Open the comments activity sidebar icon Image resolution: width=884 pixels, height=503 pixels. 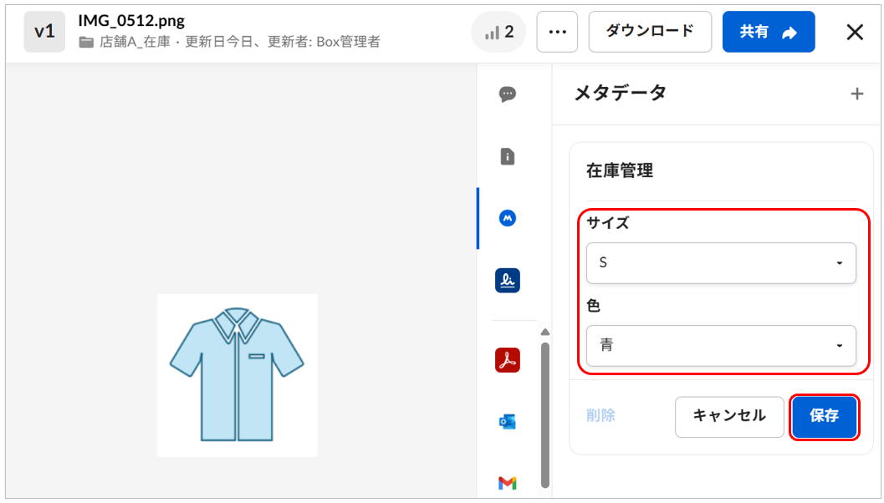coord(507,94)
